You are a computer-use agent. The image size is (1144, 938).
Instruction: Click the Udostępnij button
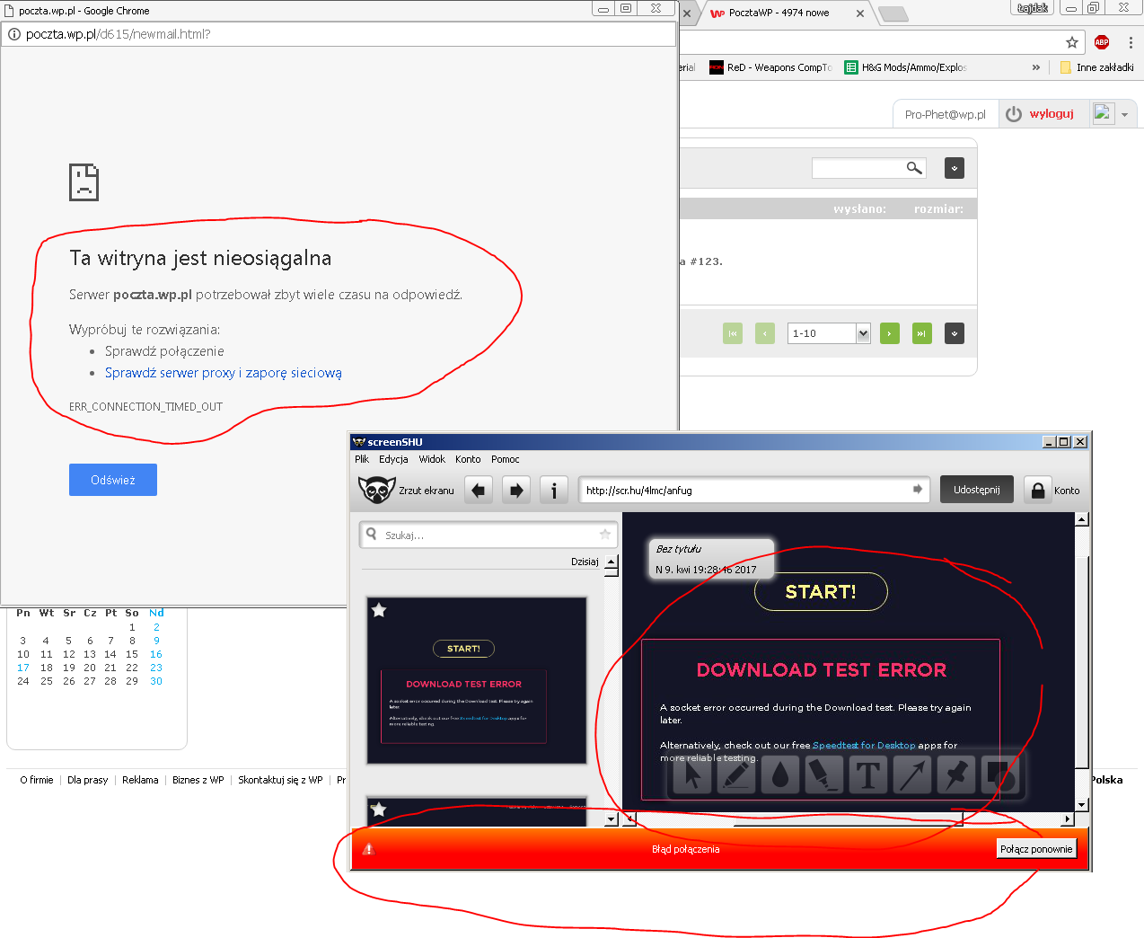[977, 490]
